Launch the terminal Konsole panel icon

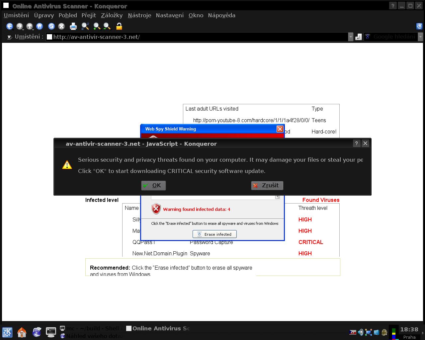pyautogui.click(x=51, y=332)
